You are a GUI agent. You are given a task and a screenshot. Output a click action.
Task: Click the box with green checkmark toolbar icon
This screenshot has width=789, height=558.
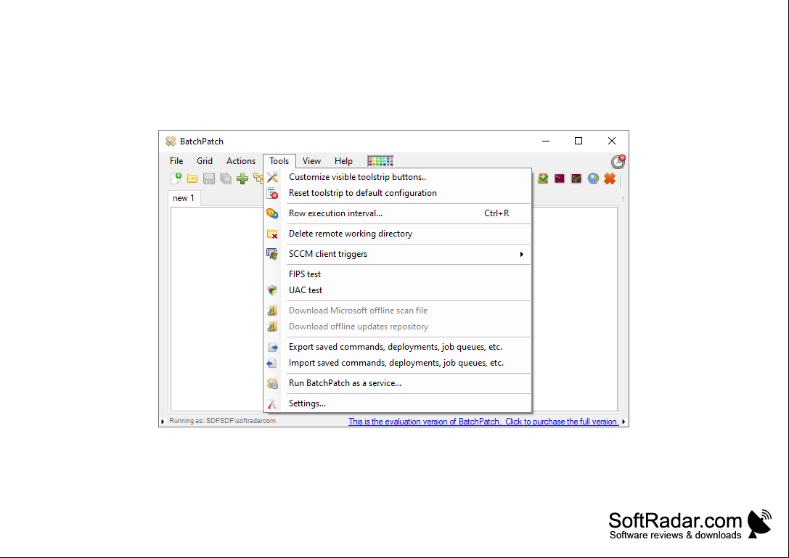point(543,178)
